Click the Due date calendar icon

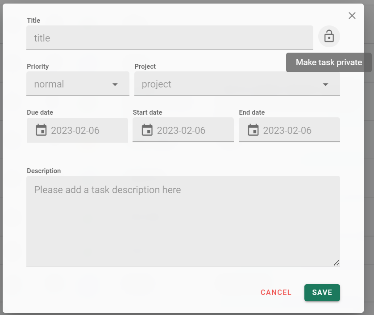pyautogui.click(x=41, y=130)
